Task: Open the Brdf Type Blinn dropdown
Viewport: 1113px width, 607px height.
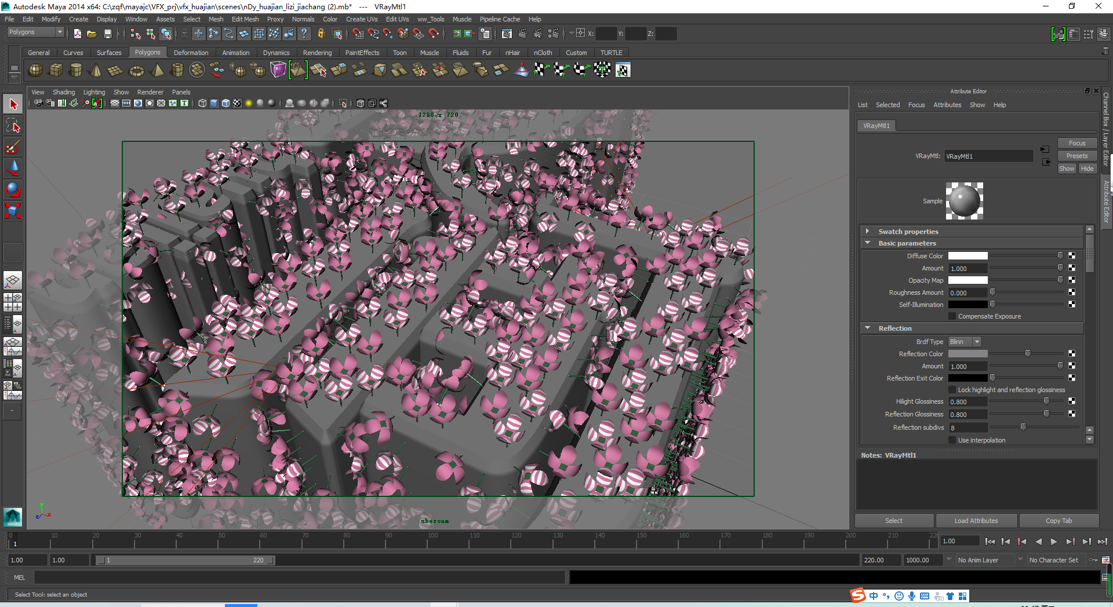Action: (x=965, y=342)
